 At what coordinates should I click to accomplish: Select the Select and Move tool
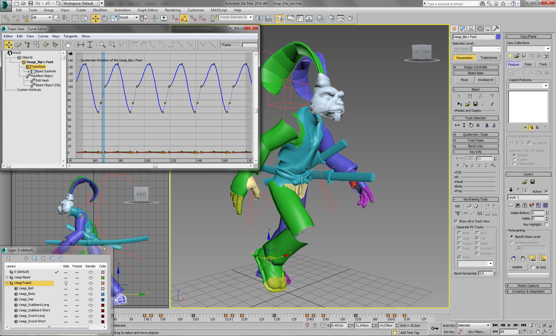coord(95,19)
